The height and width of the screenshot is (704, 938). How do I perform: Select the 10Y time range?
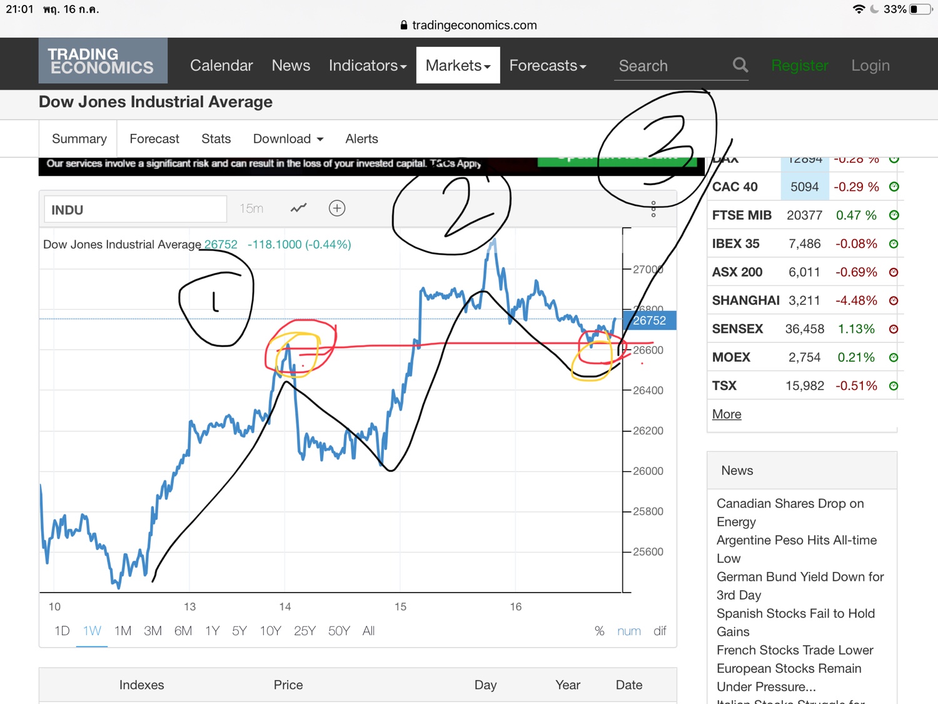(x=271, y=631)
